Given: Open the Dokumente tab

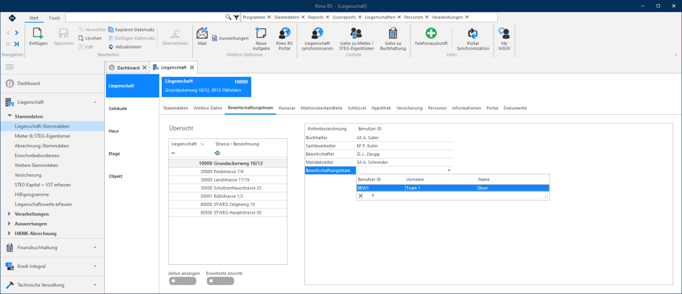Looking at the screenshot, I should (515, 108).
